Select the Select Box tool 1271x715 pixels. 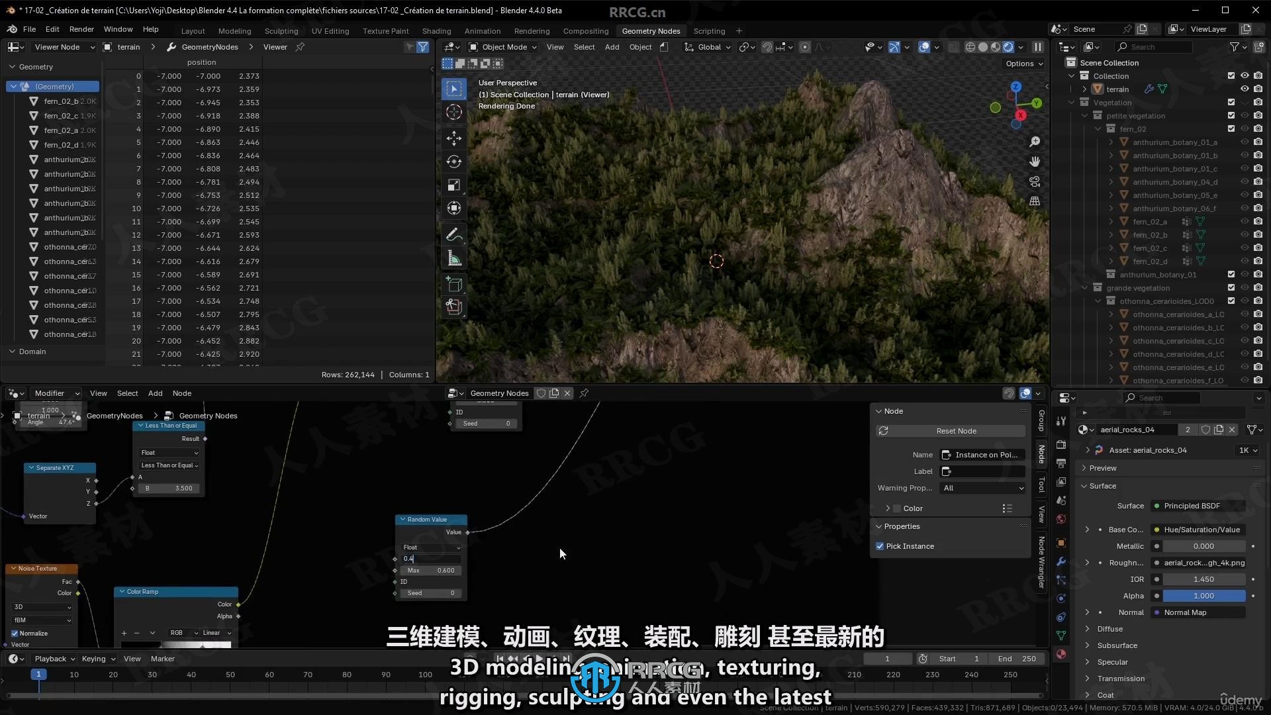pos(454,89)
